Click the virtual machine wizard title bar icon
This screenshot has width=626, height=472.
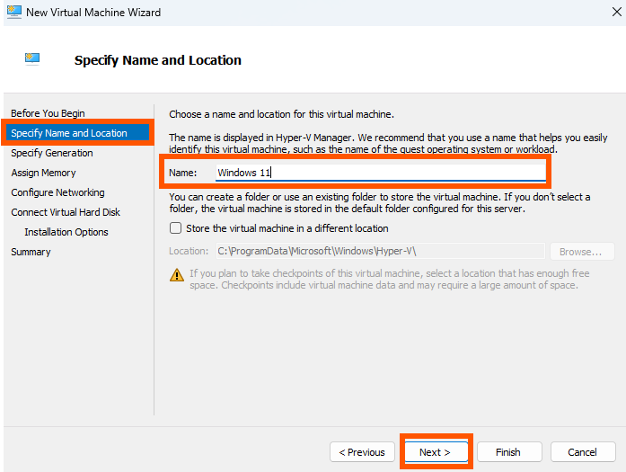14,12
